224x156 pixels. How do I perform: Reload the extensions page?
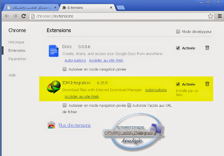coord(24,16)
